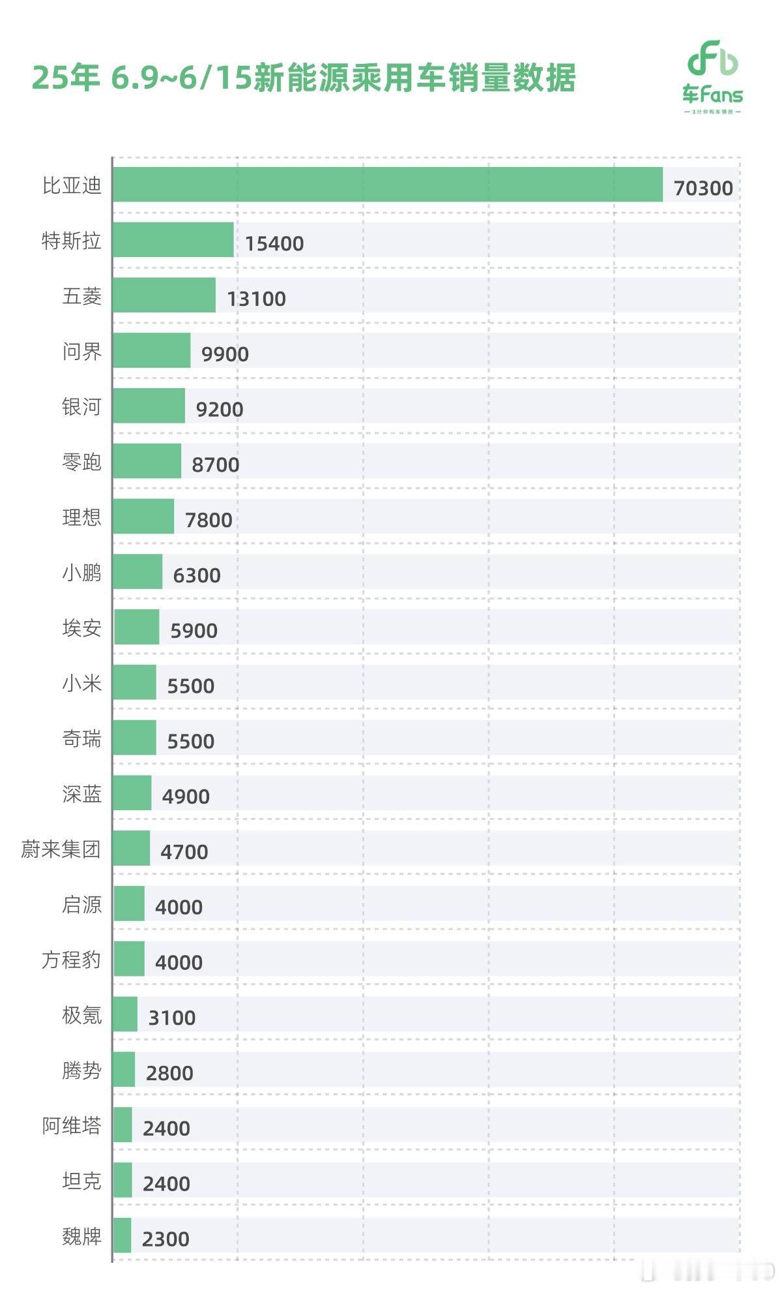
Task: Select the 比亚迪 bar showing 70300
Action: (388, 185)
